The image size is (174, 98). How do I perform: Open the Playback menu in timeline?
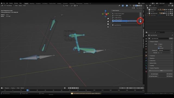point(7,88)
